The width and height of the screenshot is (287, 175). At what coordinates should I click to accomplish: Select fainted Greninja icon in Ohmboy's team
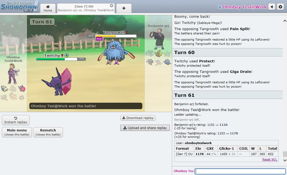pos(4,97)
